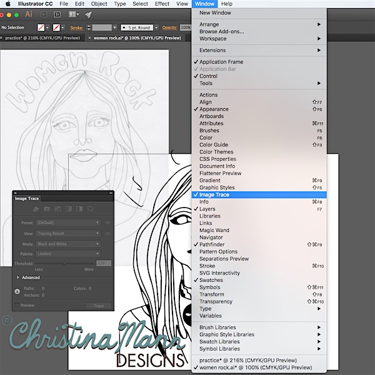
Task: Click the Stroke link in the control bar
Action: [x=76, y=27]
